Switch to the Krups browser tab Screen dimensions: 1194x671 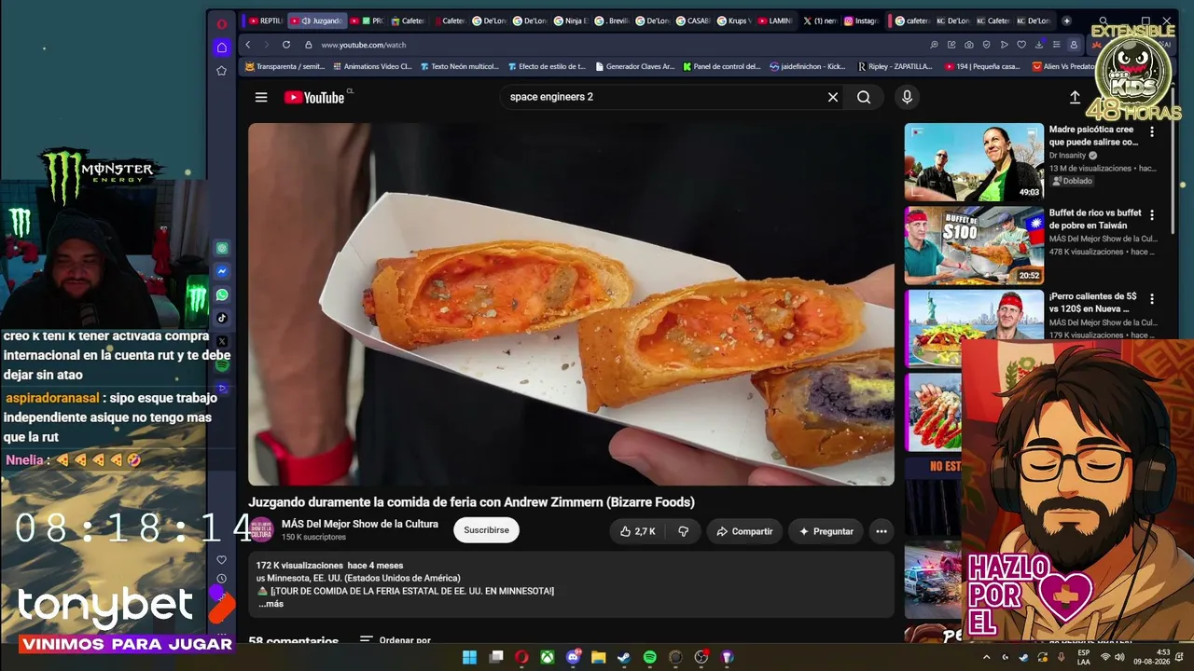pos(733,21)
